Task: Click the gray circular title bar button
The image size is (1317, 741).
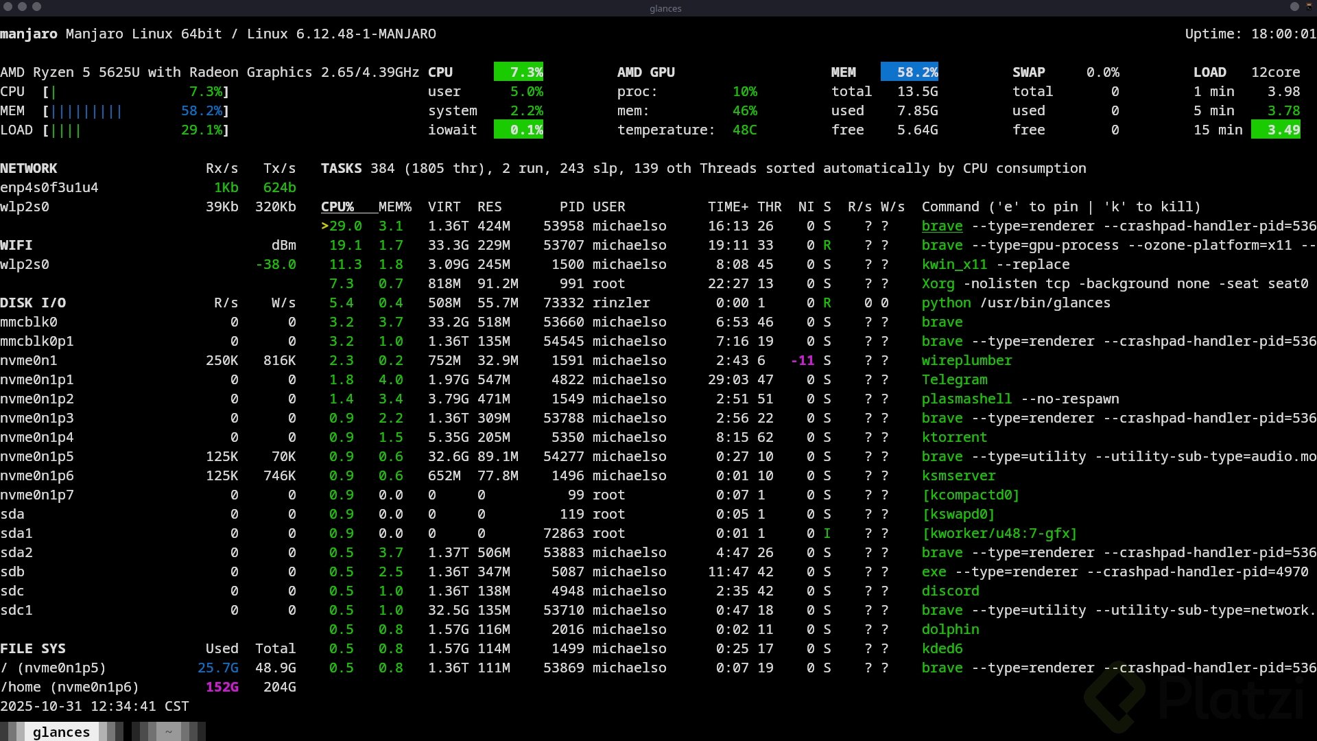Action: point(1294,7)
